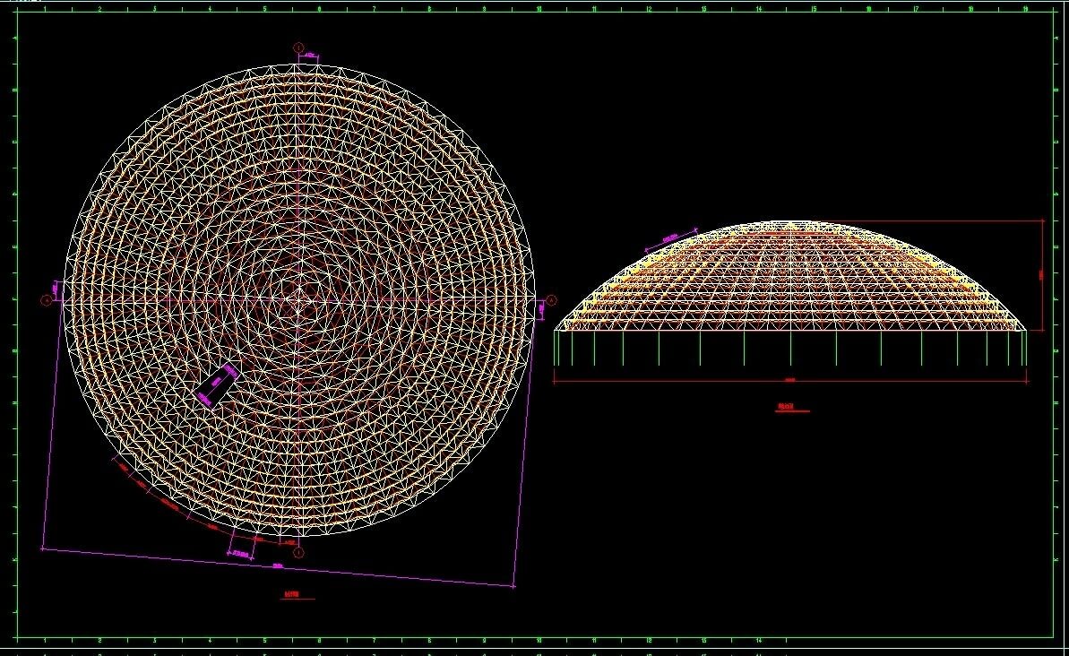Click the red vertical height dimension beside the elevation

(1043, 275)
